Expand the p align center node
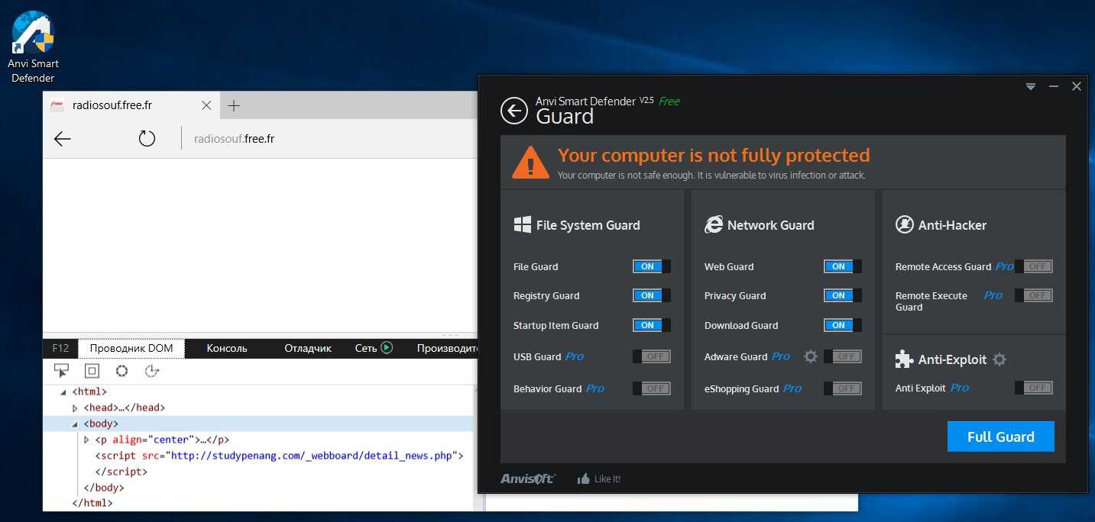Viewport: 1095px width, 522px height. [86, 440]
